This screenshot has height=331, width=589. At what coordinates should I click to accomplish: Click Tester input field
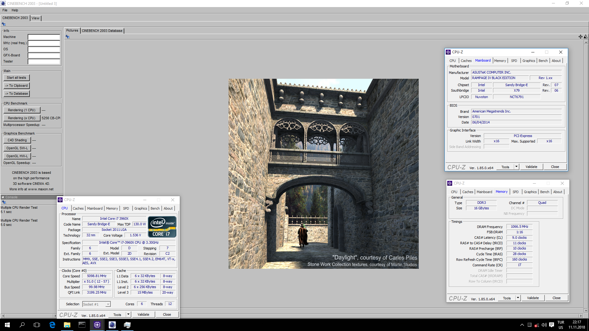(x=44, y=62)
